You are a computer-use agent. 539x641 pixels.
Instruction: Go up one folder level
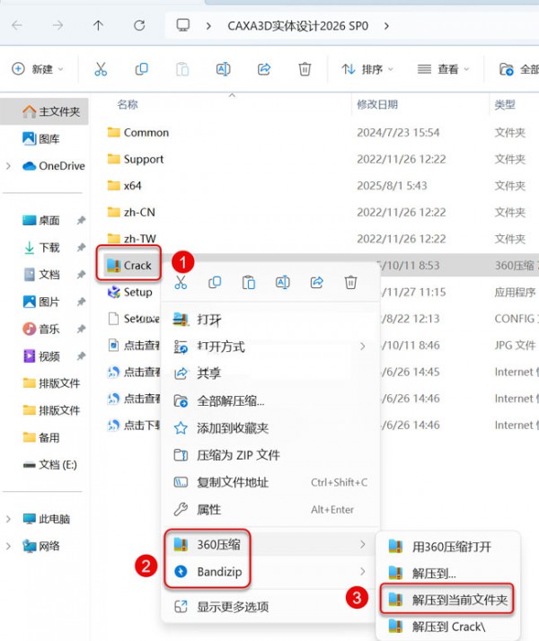pyautogui.click(x=98, y=26)
